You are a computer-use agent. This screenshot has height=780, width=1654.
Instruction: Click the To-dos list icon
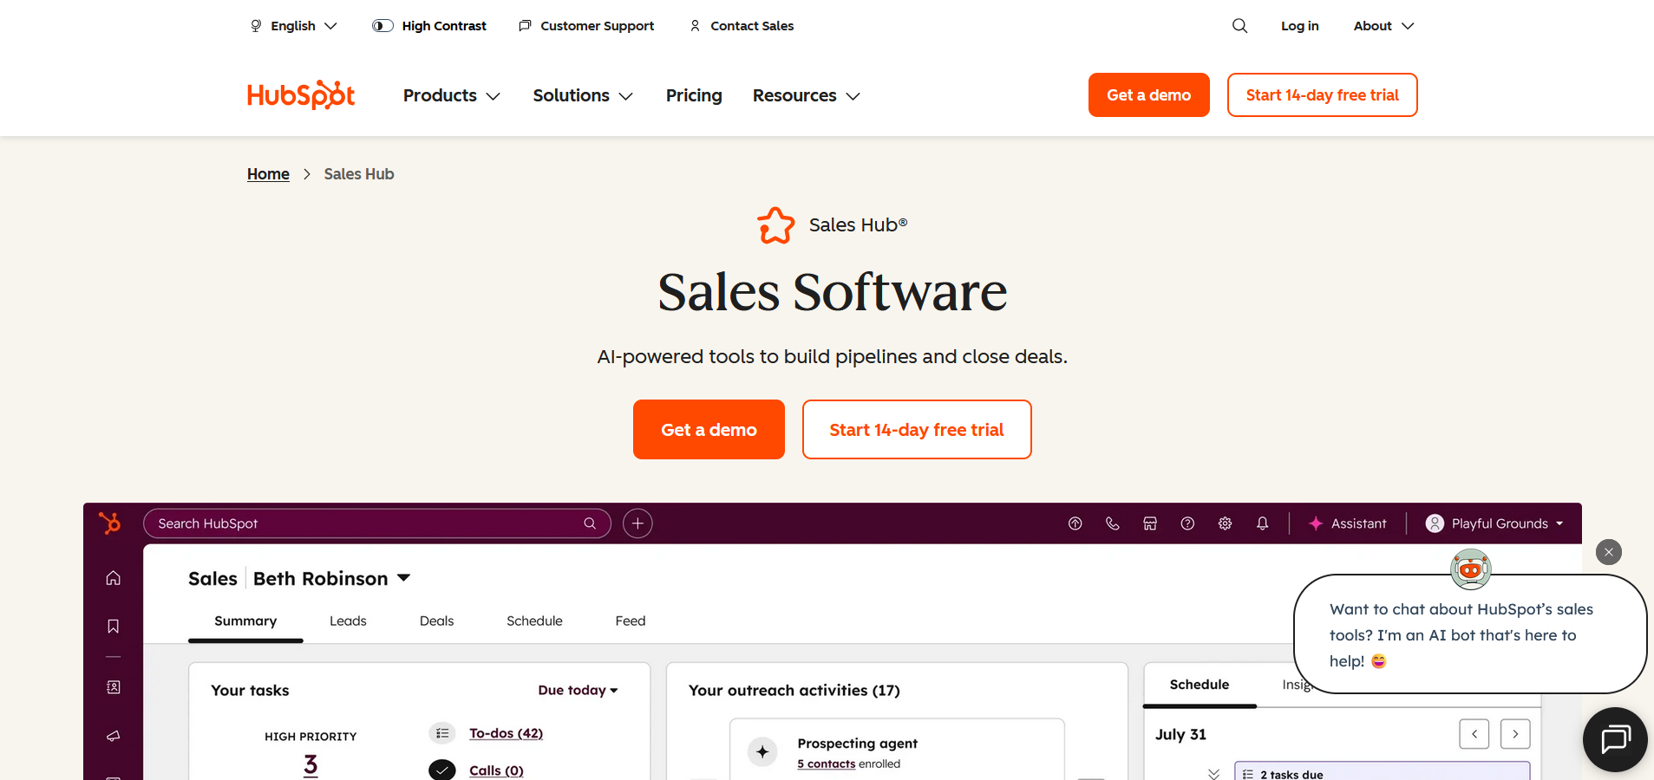[x=442, y=733]
